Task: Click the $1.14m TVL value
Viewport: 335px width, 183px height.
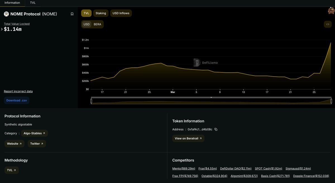Action: click(13, 29)
